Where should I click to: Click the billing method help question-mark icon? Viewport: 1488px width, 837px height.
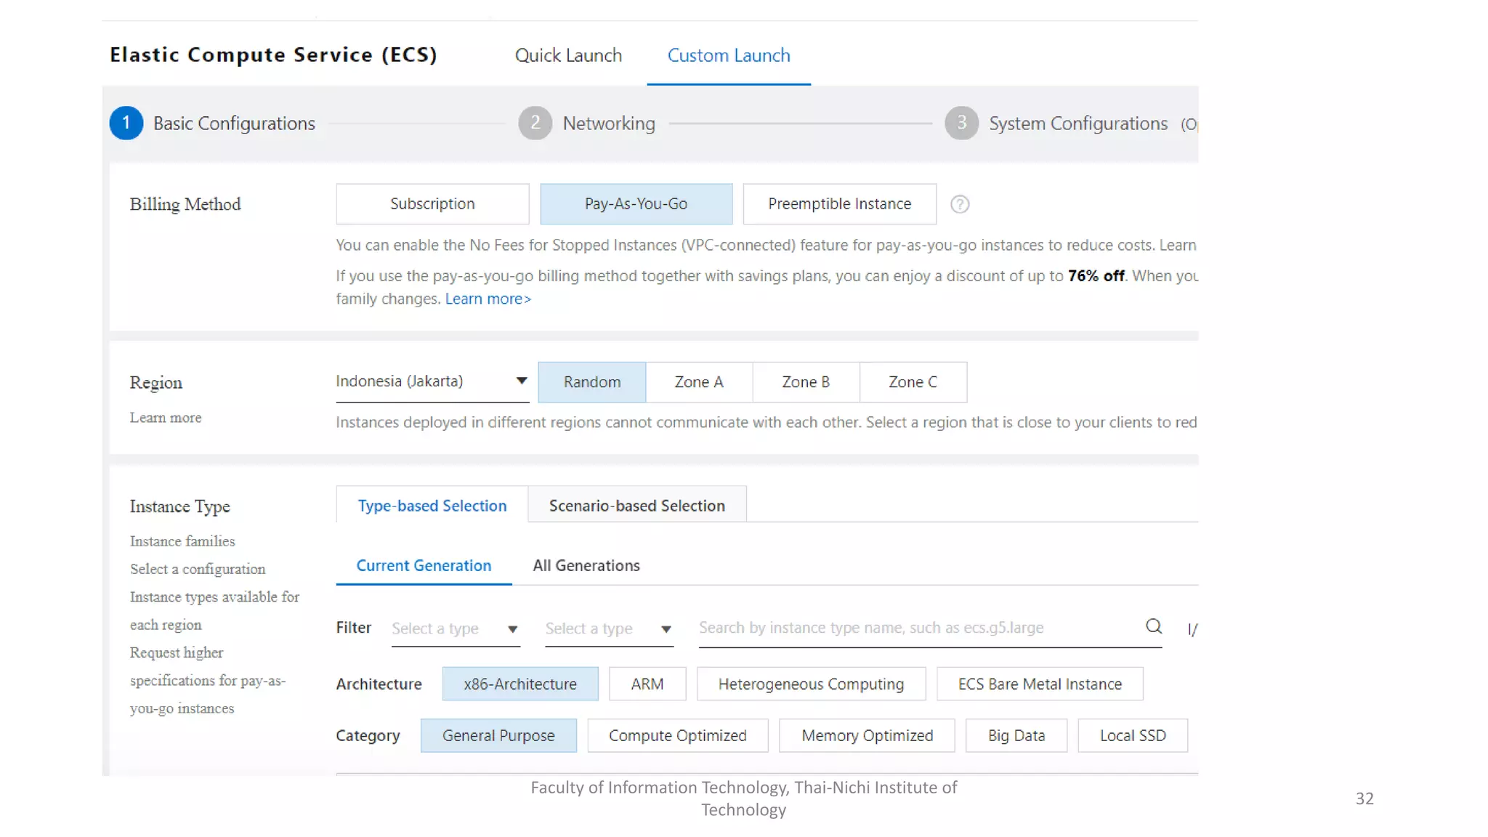(960, 204)
